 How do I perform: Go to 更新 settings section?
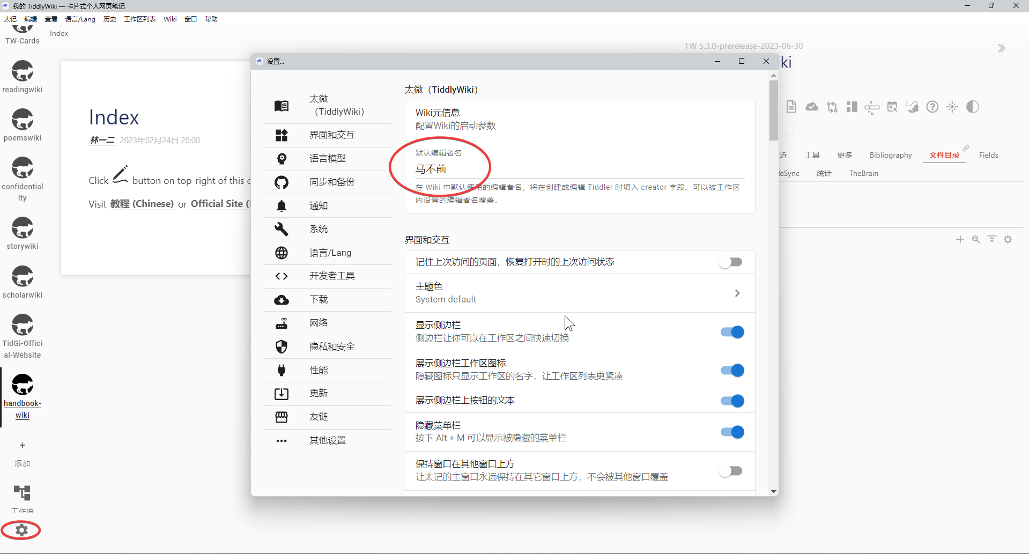[328, 394]
